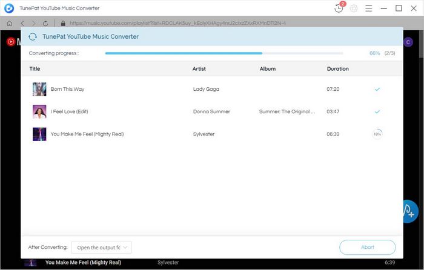Select the Born This Way album thumbnail
The height and width of the screenshot is (270, 424).
[39, 89]
